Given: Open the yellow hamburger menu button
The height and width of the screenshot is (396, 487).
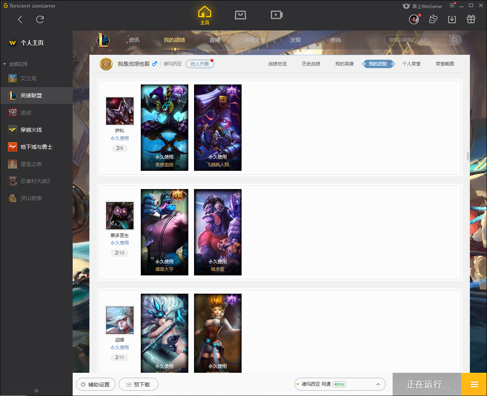Looking at the screenshot, I should pos(474,384).
